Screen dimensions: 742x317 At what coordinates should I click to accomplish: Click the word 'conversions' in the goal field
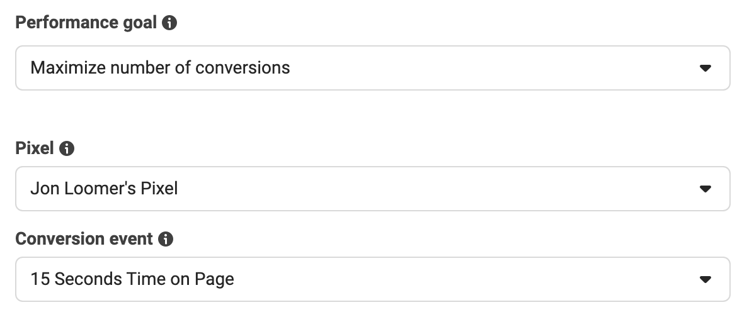tap(243, 68)
